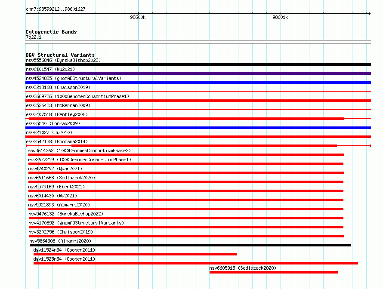Select esv2526423 (McKernan2009) label

[58, 105]
